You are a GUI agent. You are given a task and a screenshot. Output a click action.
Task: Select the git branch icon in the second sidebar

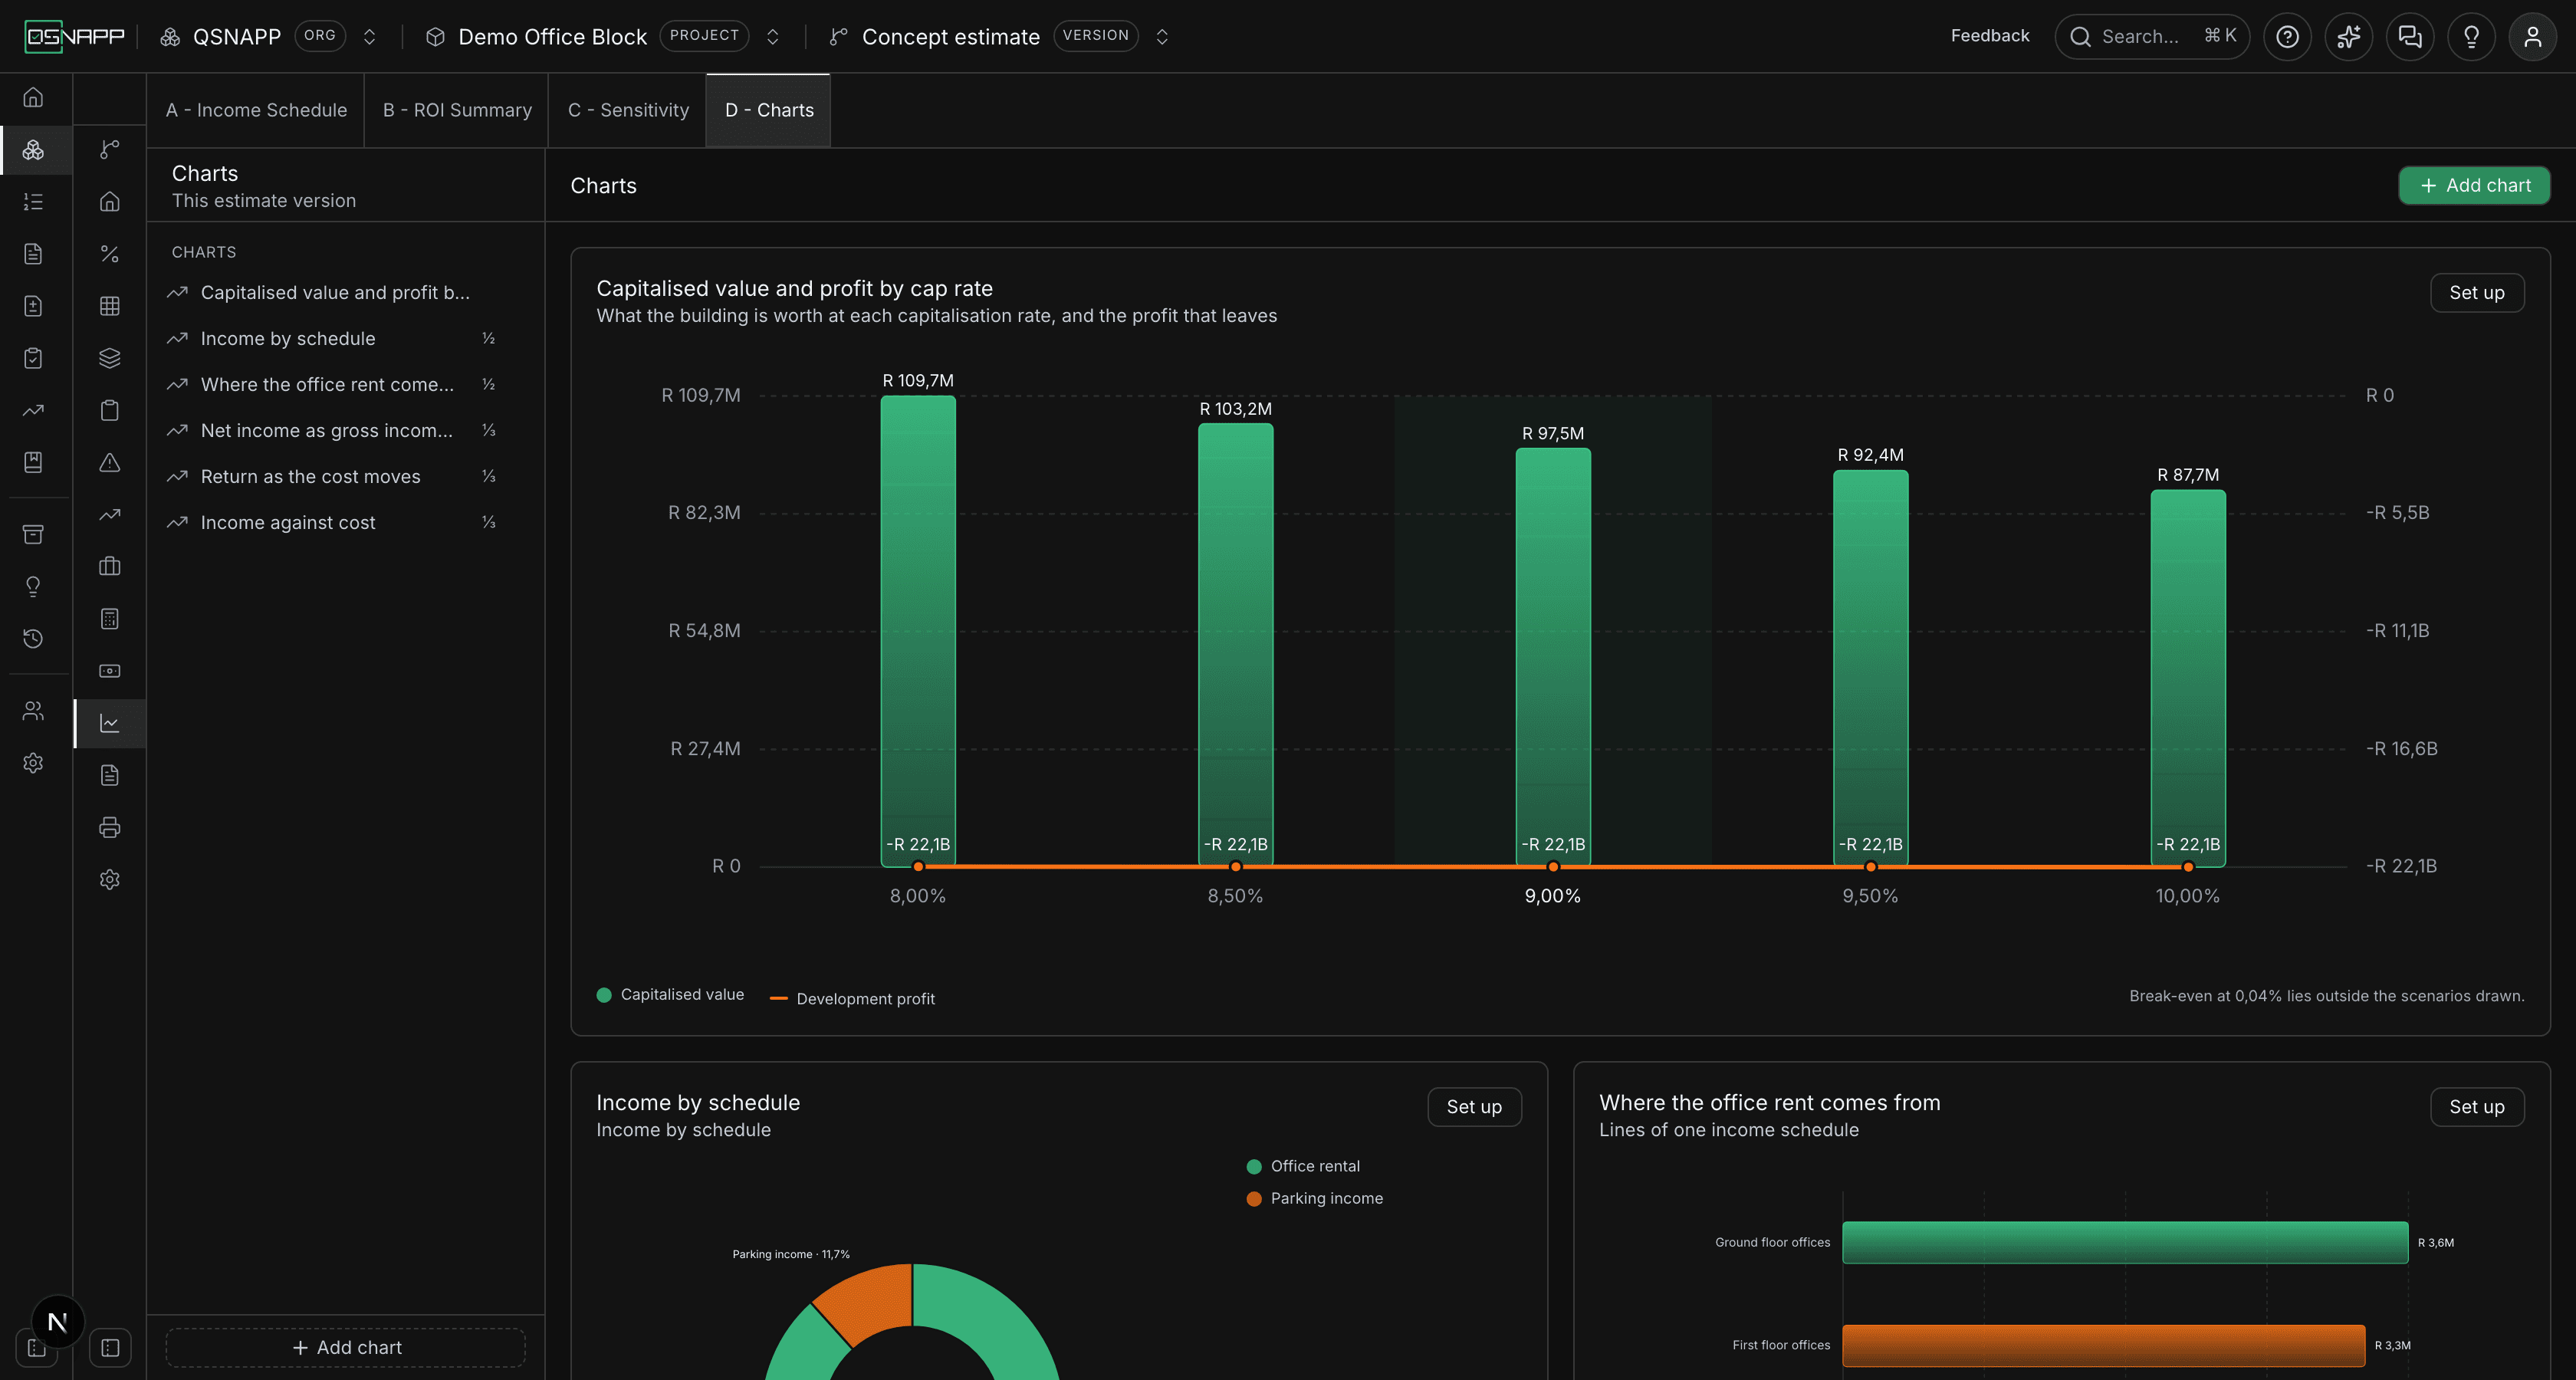tap(110, 150)
